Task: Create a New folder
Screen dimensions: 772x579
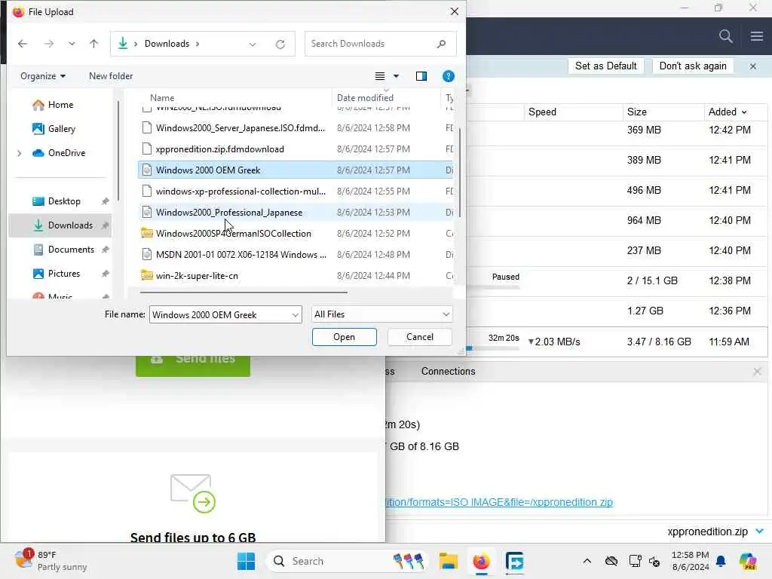Action: pos(111,76)
